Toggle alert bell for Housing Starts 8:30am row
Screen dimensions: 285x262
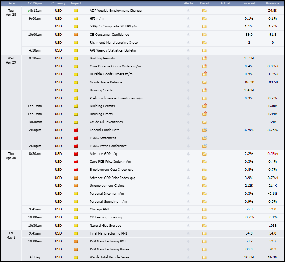188,90
